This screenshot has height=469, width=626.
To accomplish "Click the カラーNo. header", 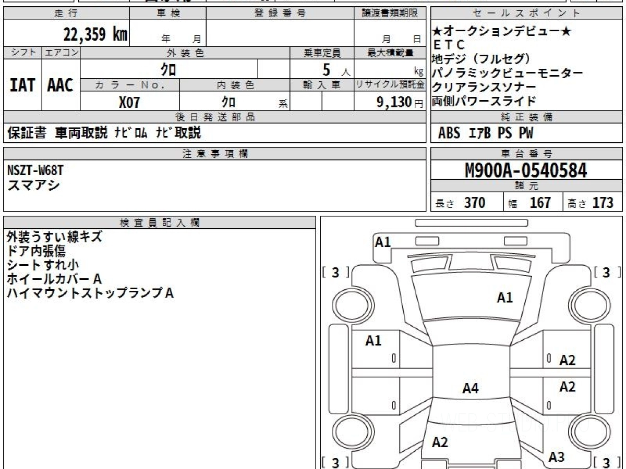I will [x=130, y=85].
